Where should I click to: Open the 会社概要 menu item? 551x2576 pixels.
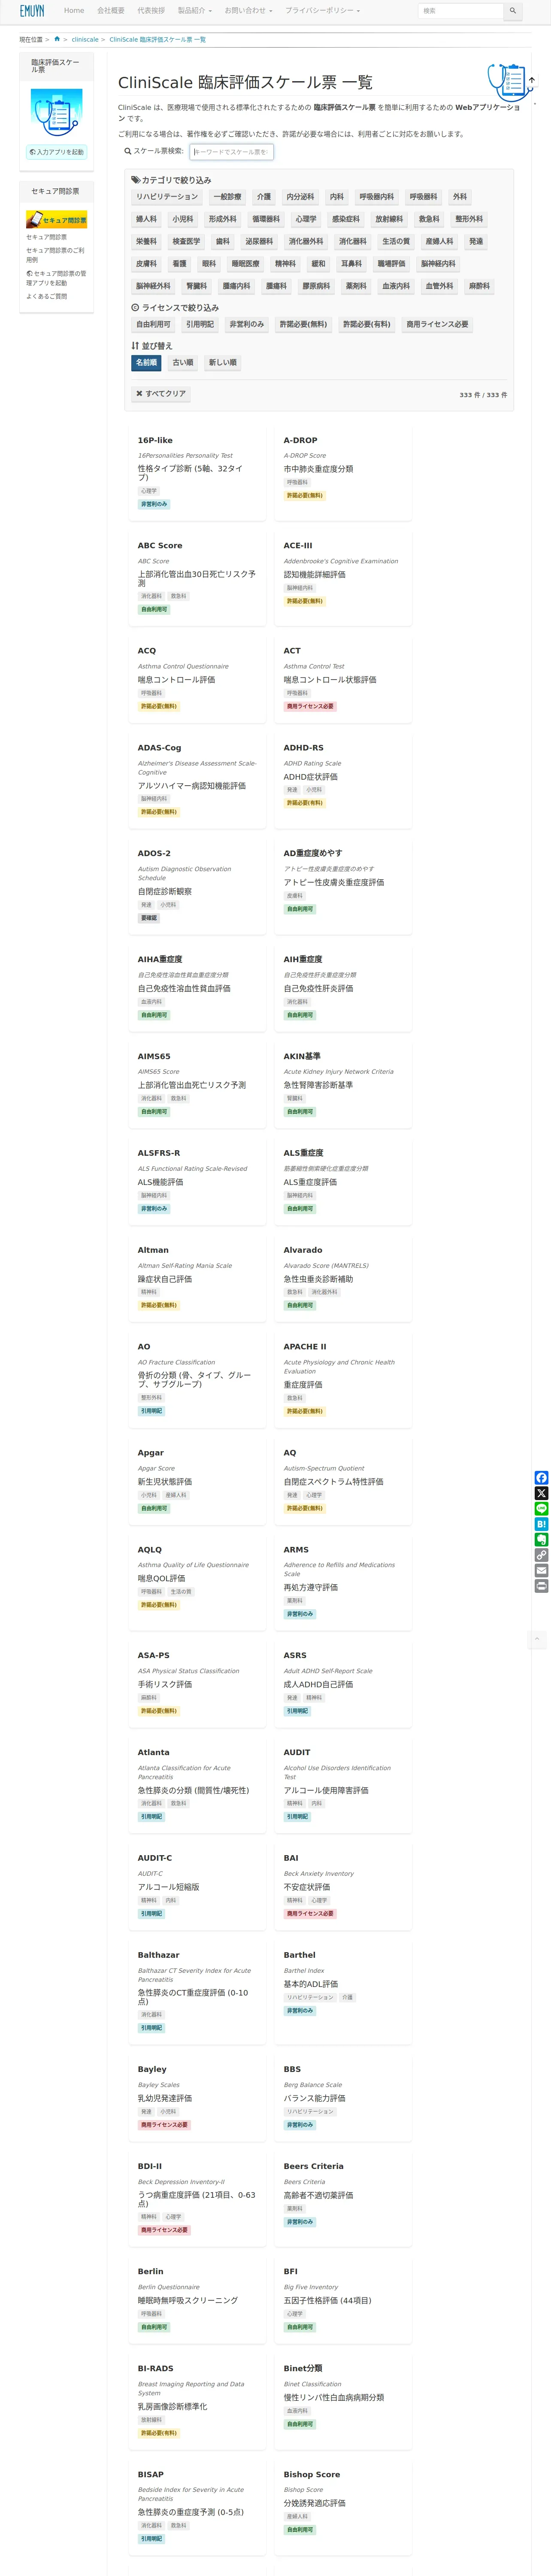[111, 11]
